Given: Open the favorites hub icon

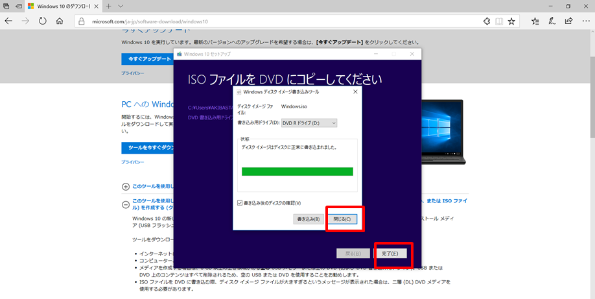Looking at the screenshot, I should point(535,21).
